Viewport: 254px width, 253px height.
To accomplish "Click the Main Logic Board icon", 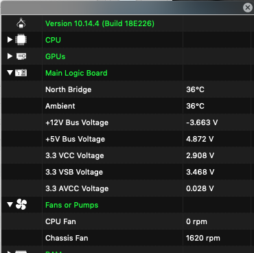I will point(21,73).
